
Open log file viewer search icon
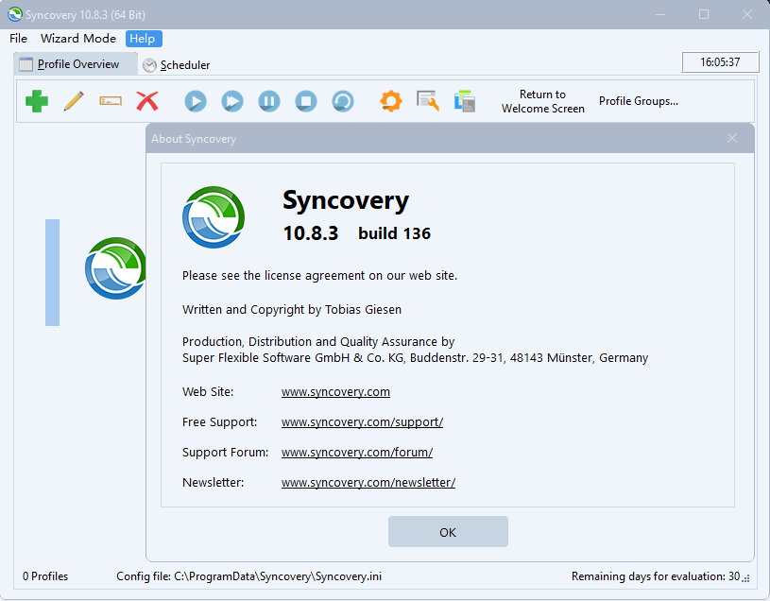pyautogui.click(x=428, y=101)
